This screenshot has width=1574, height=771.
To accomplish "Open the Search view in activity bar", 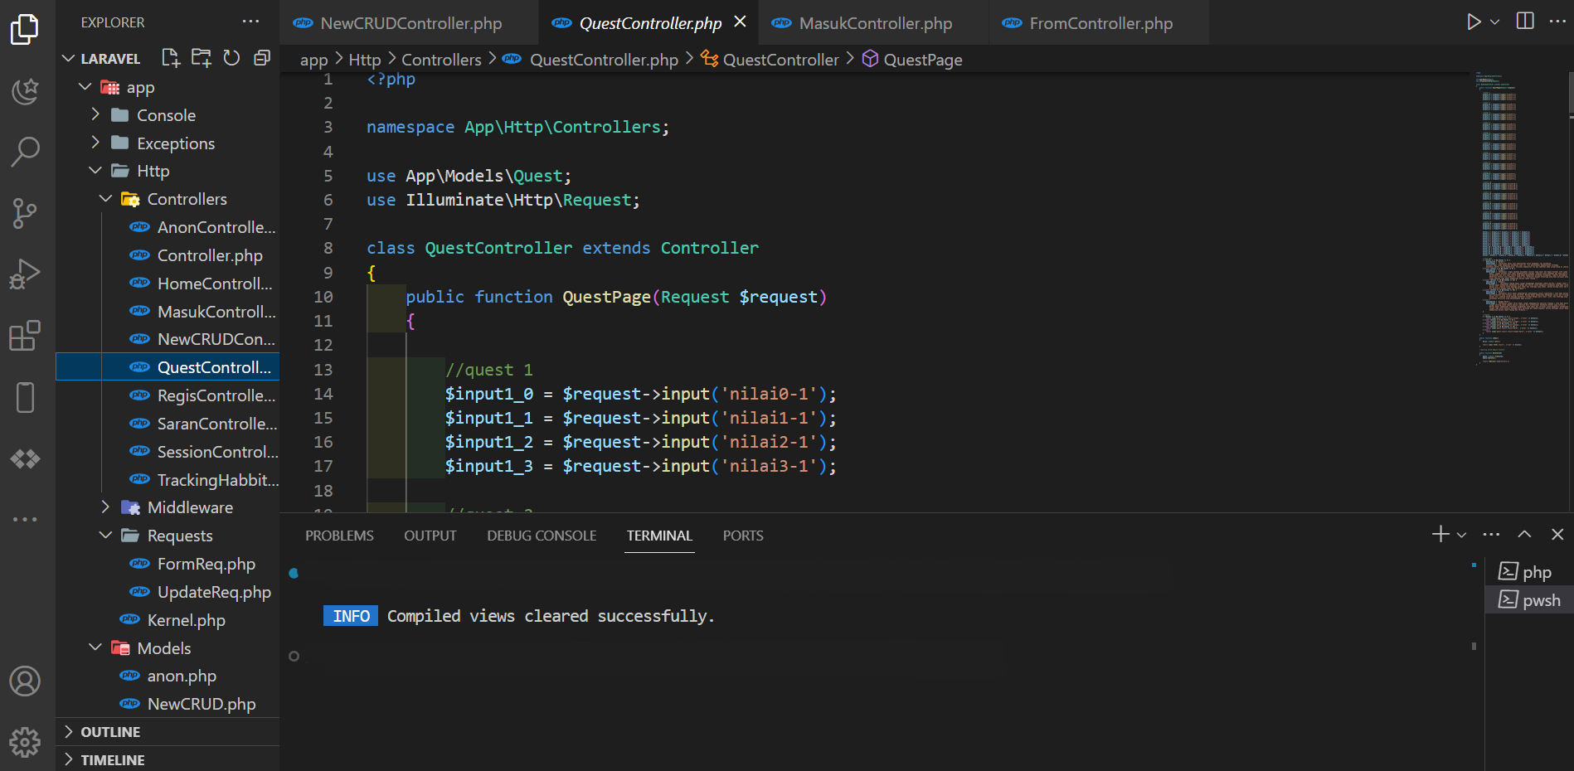I will pos(25,152).
